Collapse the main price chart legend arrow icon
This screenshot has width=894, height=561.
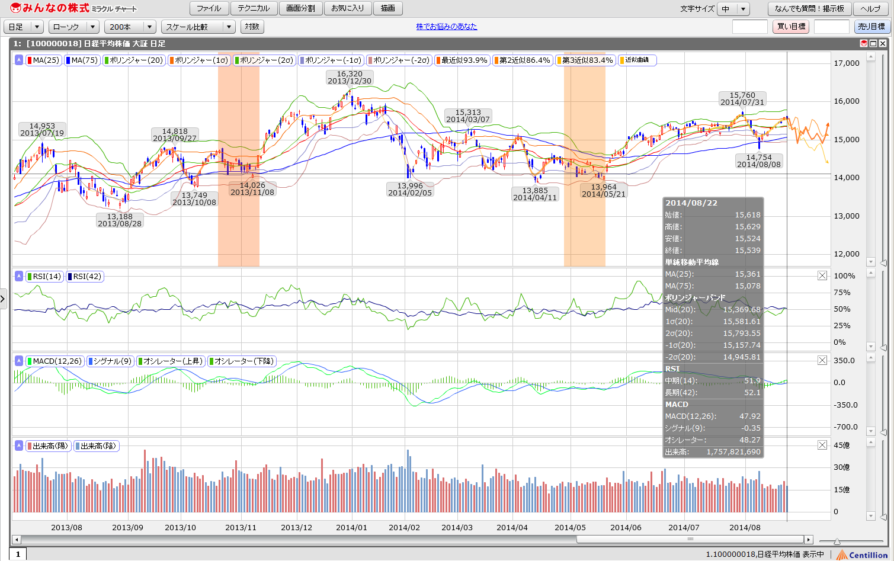(x=19, y=60)
